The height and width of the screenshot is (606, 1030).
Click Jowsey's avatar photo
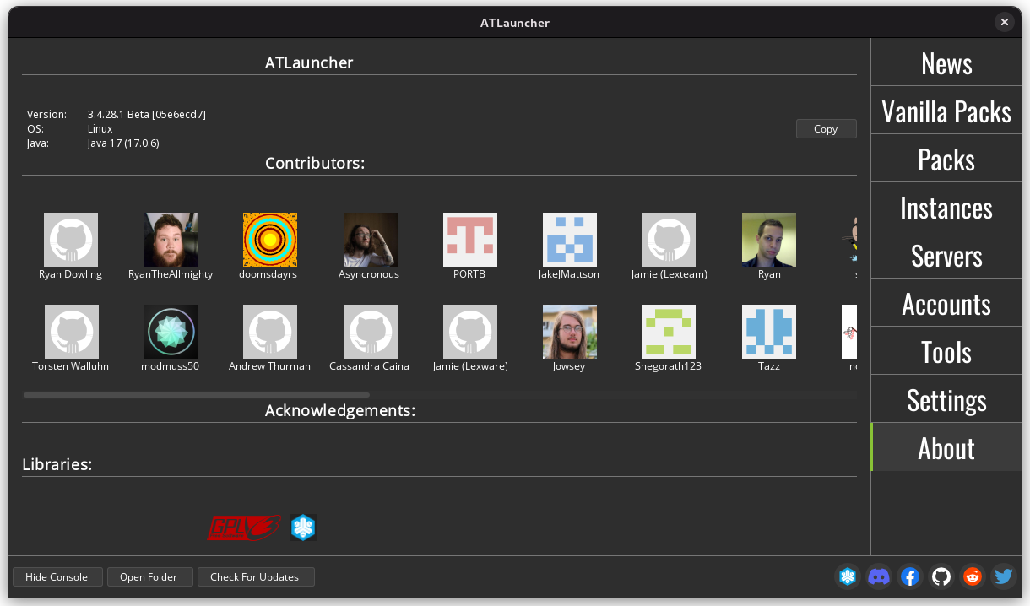[x=570, y=332]
